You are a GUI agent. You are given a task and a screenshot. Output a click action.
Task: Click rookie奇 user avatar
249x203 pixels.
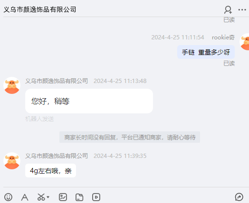click(245, 42)
